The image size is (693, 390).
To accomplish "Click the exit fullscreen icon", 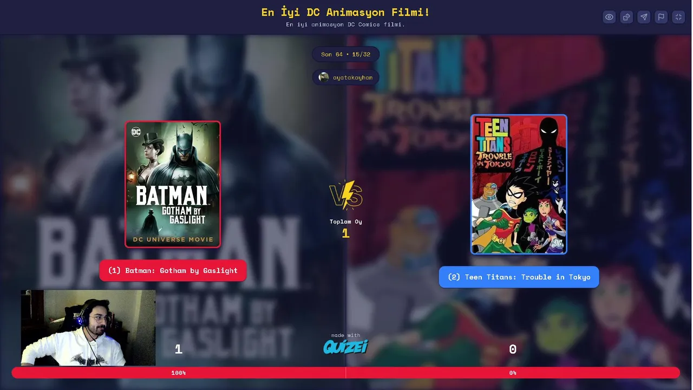I will pyautogui.click(x=678, y=17).
